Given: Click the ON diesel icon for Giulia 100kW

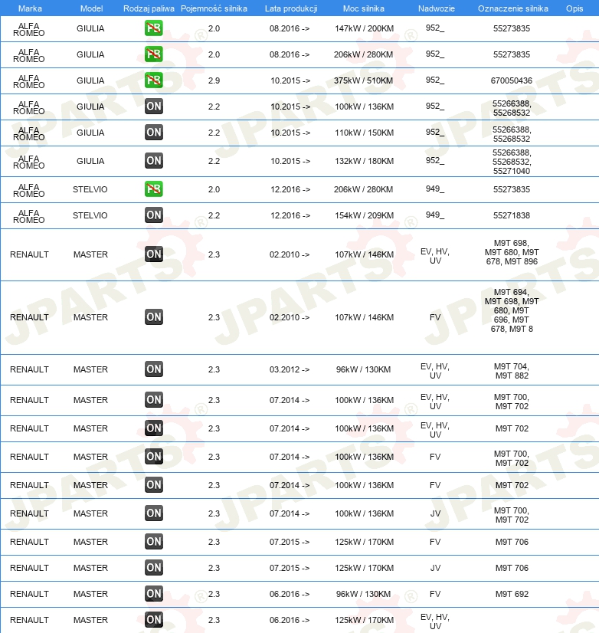Looking at the screenshot, I should (x=153, y=107).
